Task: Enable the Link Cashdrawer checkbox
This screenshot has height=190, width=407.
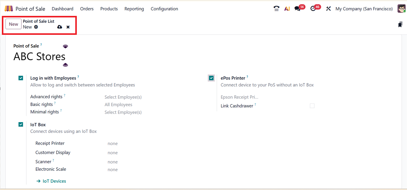Action: (x=312, y=106)
